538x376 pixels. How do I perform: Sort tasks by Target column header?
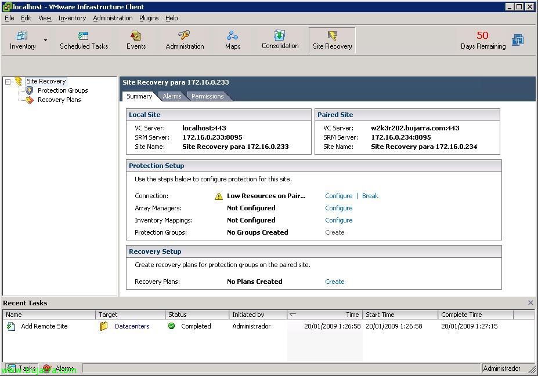coord(131,315)
